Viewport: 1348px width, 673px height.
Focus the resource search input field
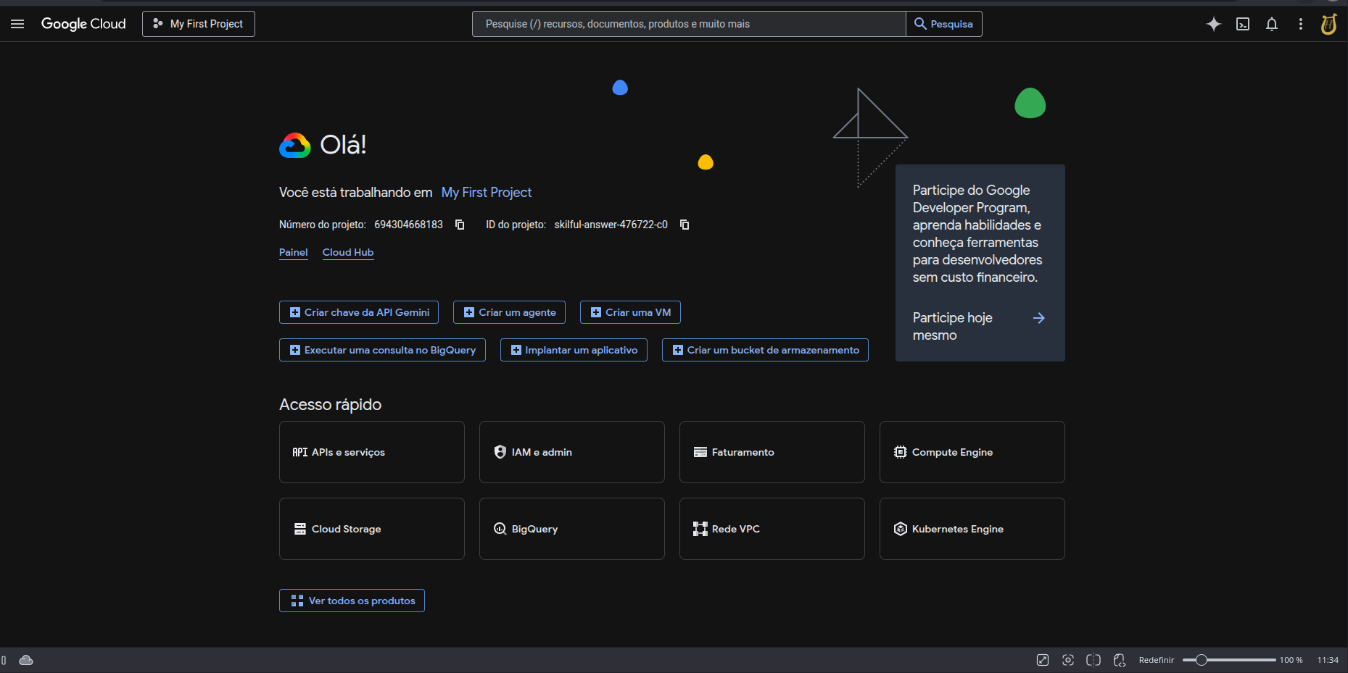click(x=689, y=24)
